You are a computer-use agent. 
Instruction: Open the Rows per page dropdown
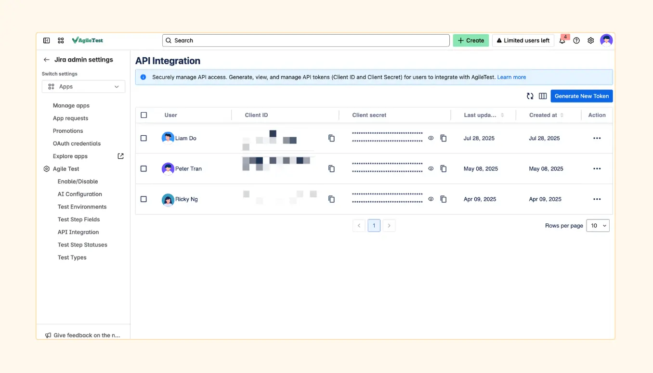[598, 225]
